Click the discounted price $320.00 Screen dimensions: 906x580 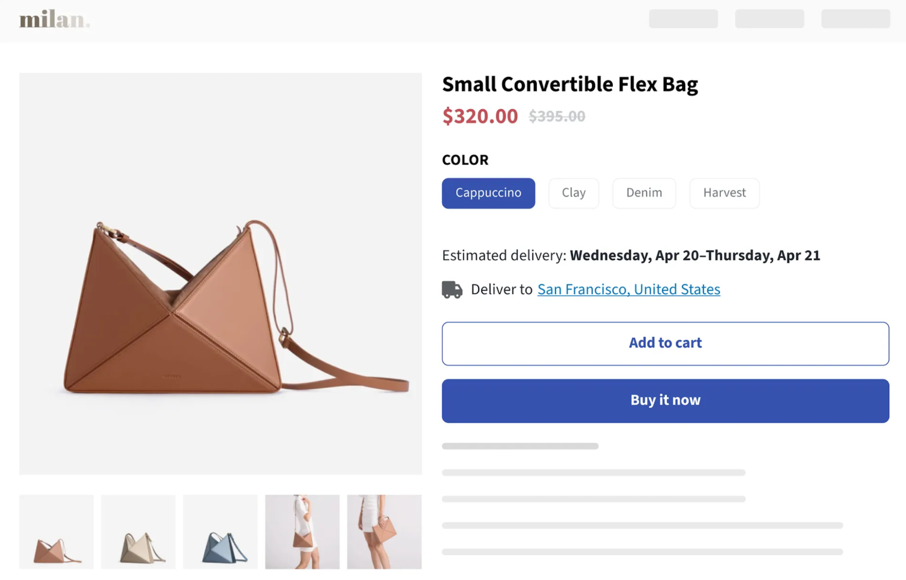[480, 116]
